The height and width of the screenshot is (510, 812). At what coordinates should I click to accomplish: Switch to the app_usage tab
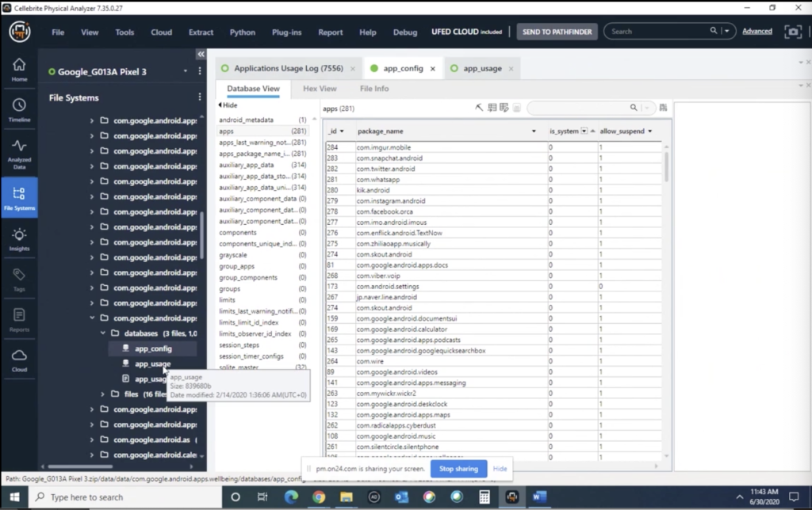click(x=482, y=68)
